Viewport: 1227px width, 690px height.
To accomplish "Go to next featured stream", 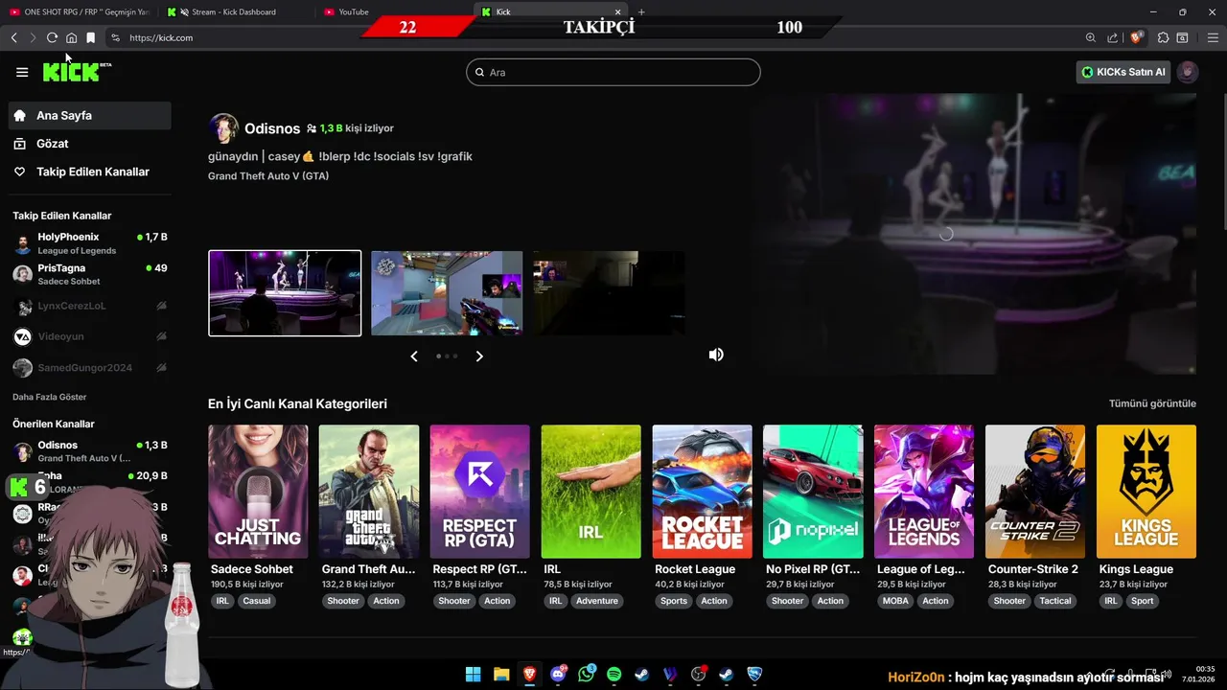I will click(479, 356).
